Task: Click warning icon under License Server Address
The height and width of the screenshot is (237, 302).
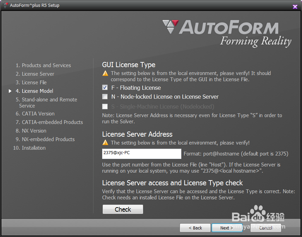Action: pos(105,143)
